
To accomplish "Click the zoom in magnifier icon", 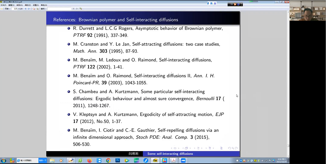I will [34, 9].
